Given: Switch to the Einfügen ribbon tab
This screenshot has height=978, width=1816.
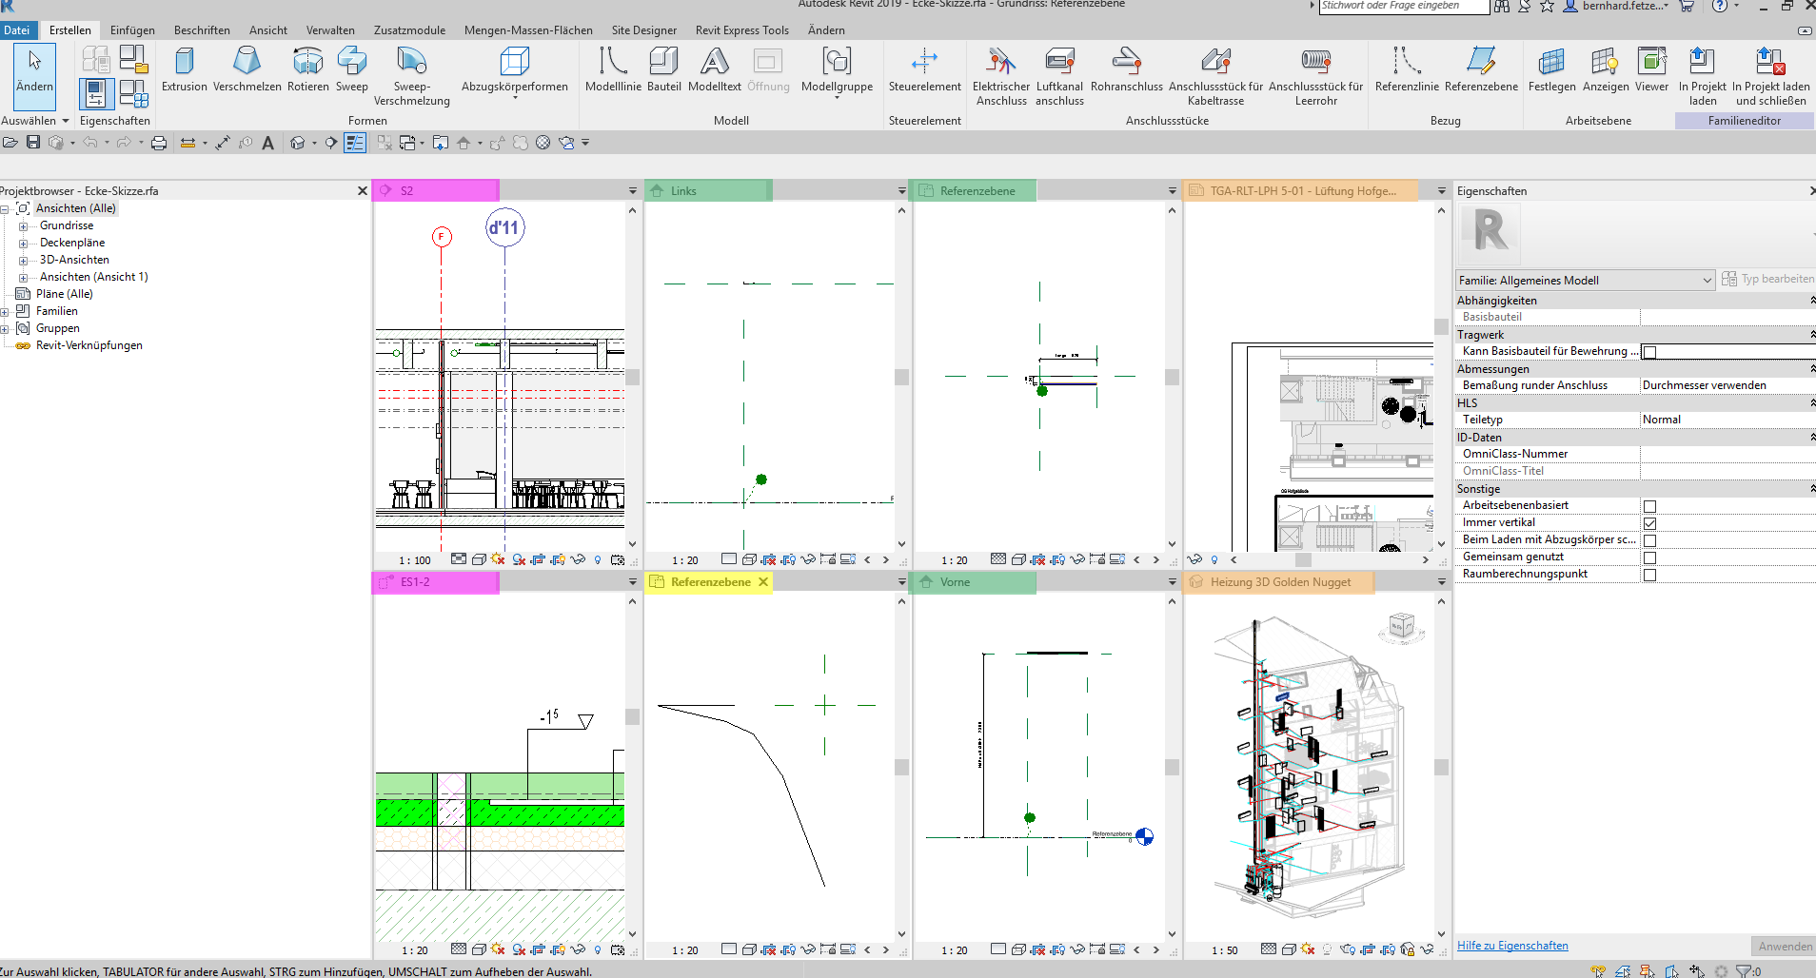Looking at the screenshot, I should [132, 29].
